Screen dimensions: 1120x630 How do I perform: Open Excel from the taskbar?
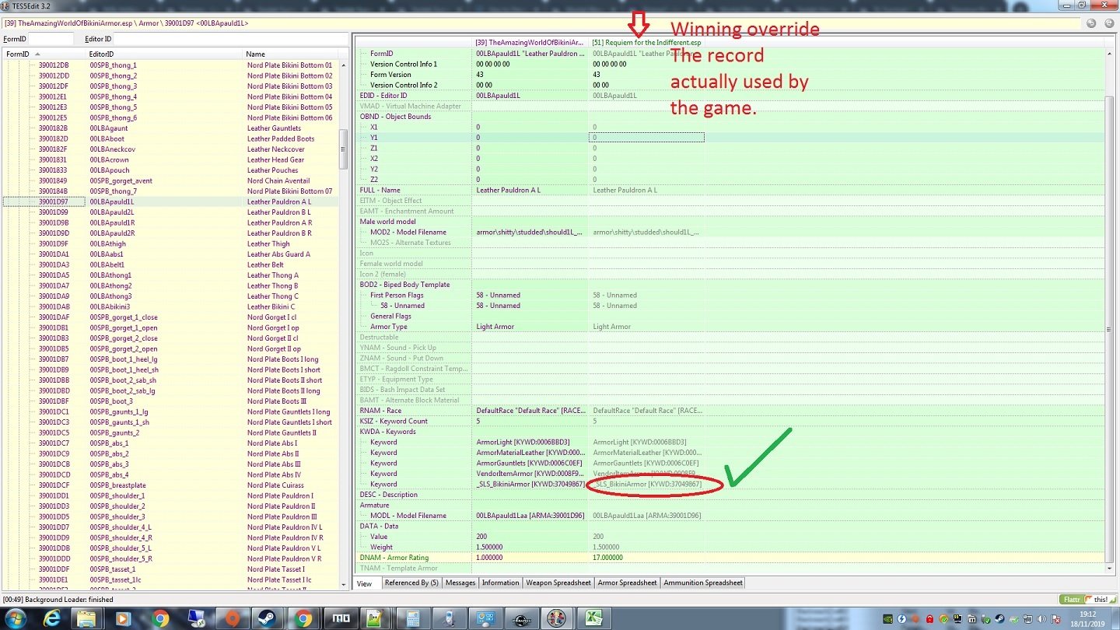594,618
